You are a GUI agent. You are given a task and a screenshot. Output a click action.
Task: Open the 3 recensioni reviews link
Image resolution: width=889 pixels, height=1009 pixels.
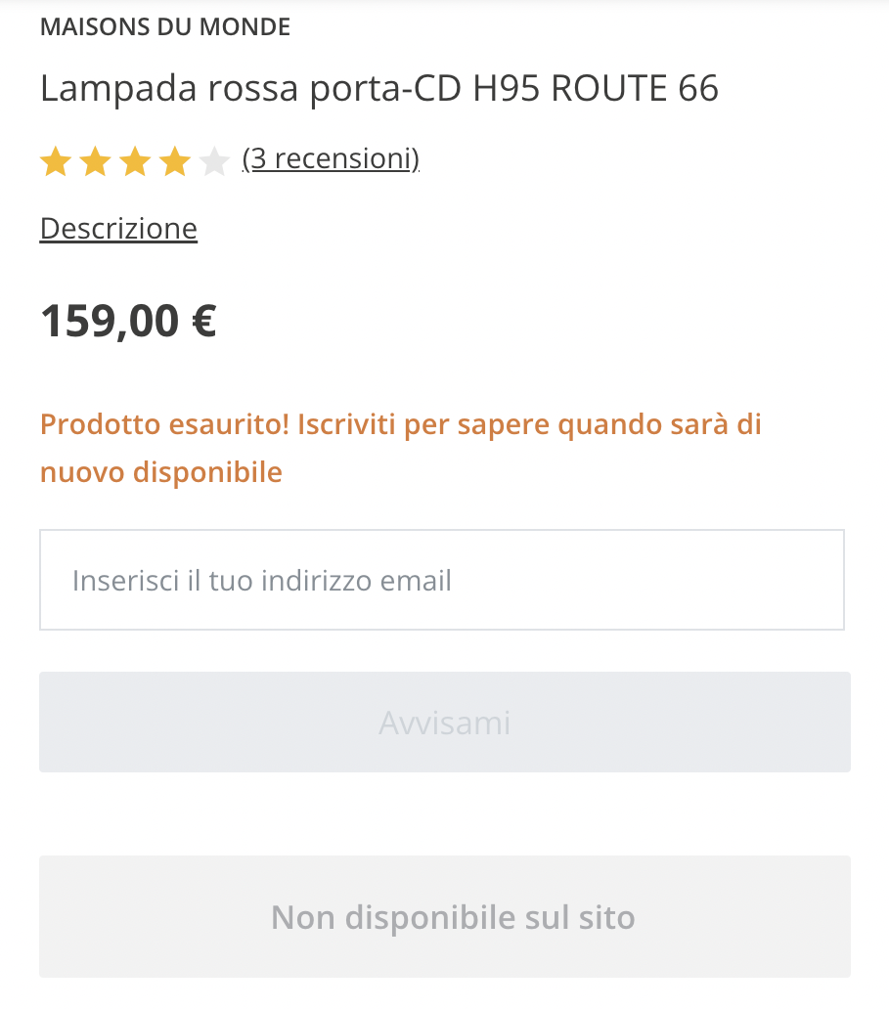coord(331,158)
